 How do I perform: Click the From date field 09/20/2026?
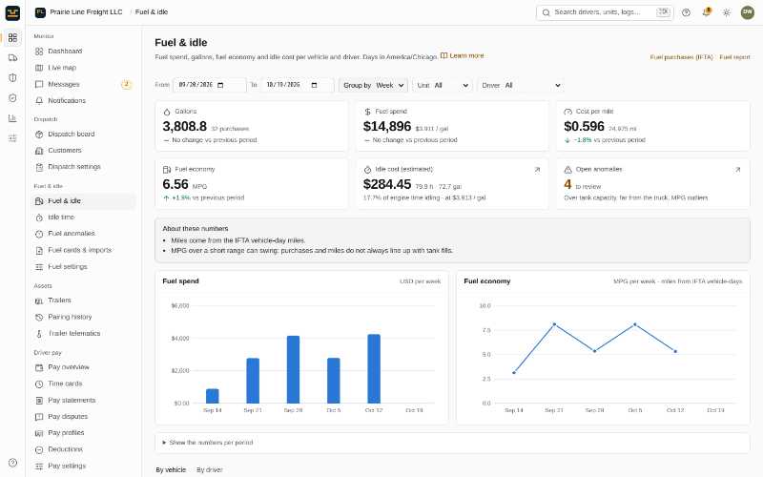coord(209,85)
